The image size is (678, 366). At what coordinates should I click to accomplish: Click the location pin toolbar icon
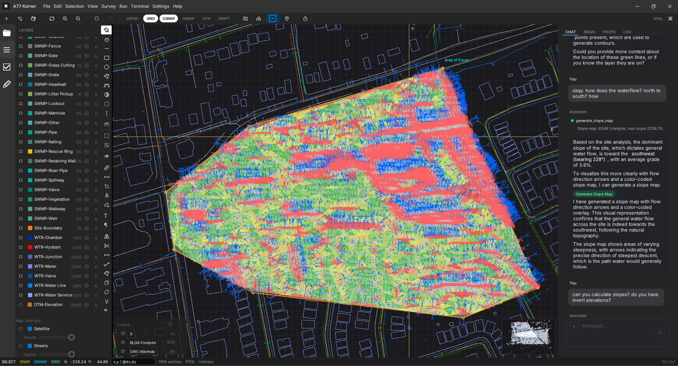click(287, 18)
